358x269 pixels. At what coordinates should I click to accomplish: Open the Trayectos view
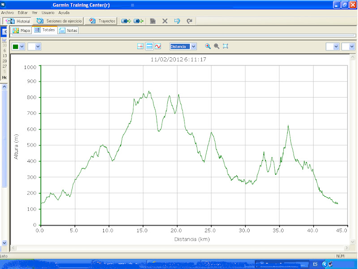click(101, 21)
